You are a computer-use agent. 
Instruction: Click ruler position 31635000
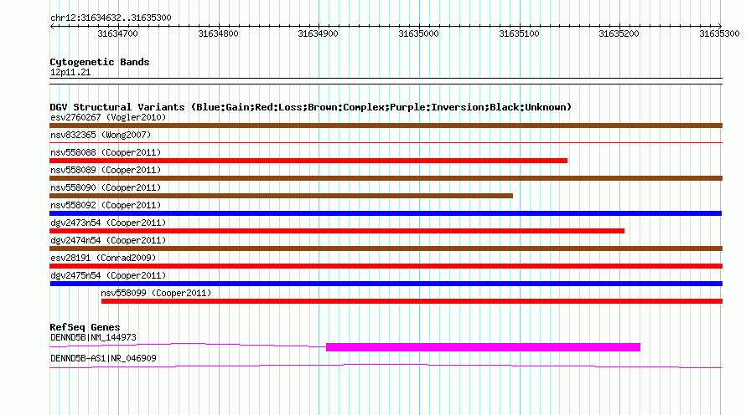click(x=418, y=33)
